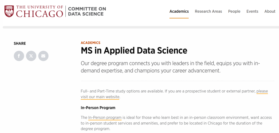Viewport: 279px width, 133px height.
Task: Click the gray horizontal bar below header
Action: click(x=141, y=27)
